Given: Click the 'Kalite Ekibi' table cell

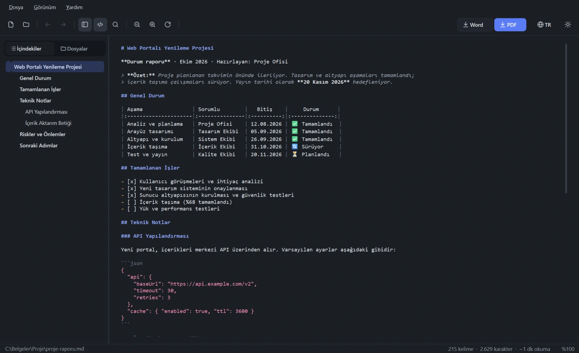Looking at the screenshot, I should coord(216,154).
